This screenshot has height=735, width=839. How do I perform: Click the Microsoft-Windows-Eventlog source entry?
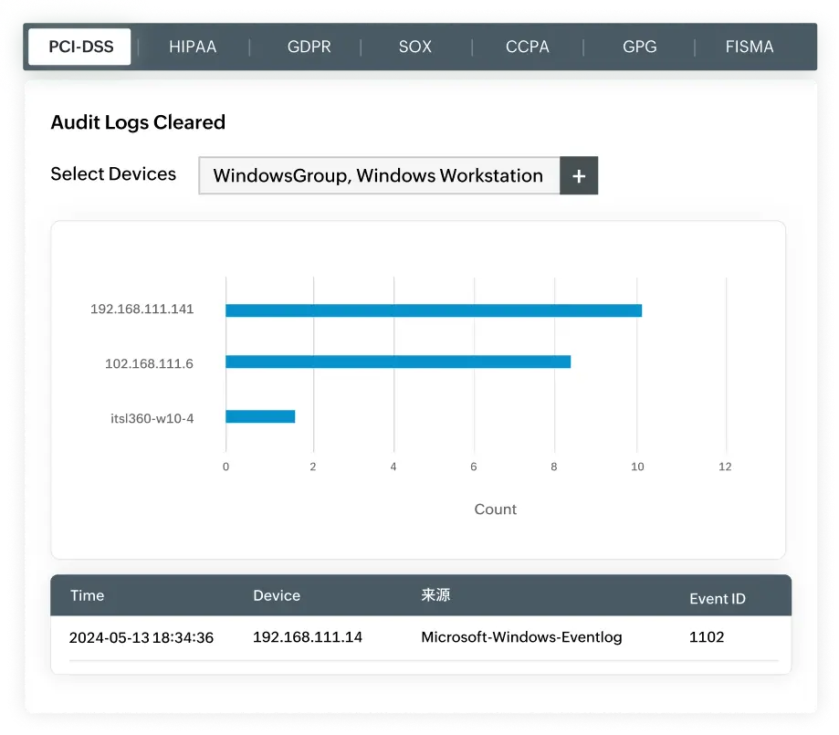point(521,637)
